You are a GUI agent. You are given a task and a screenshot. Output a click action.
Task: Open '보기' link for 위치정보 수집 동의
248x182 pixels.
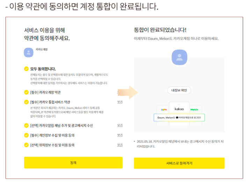pos(120,145)
